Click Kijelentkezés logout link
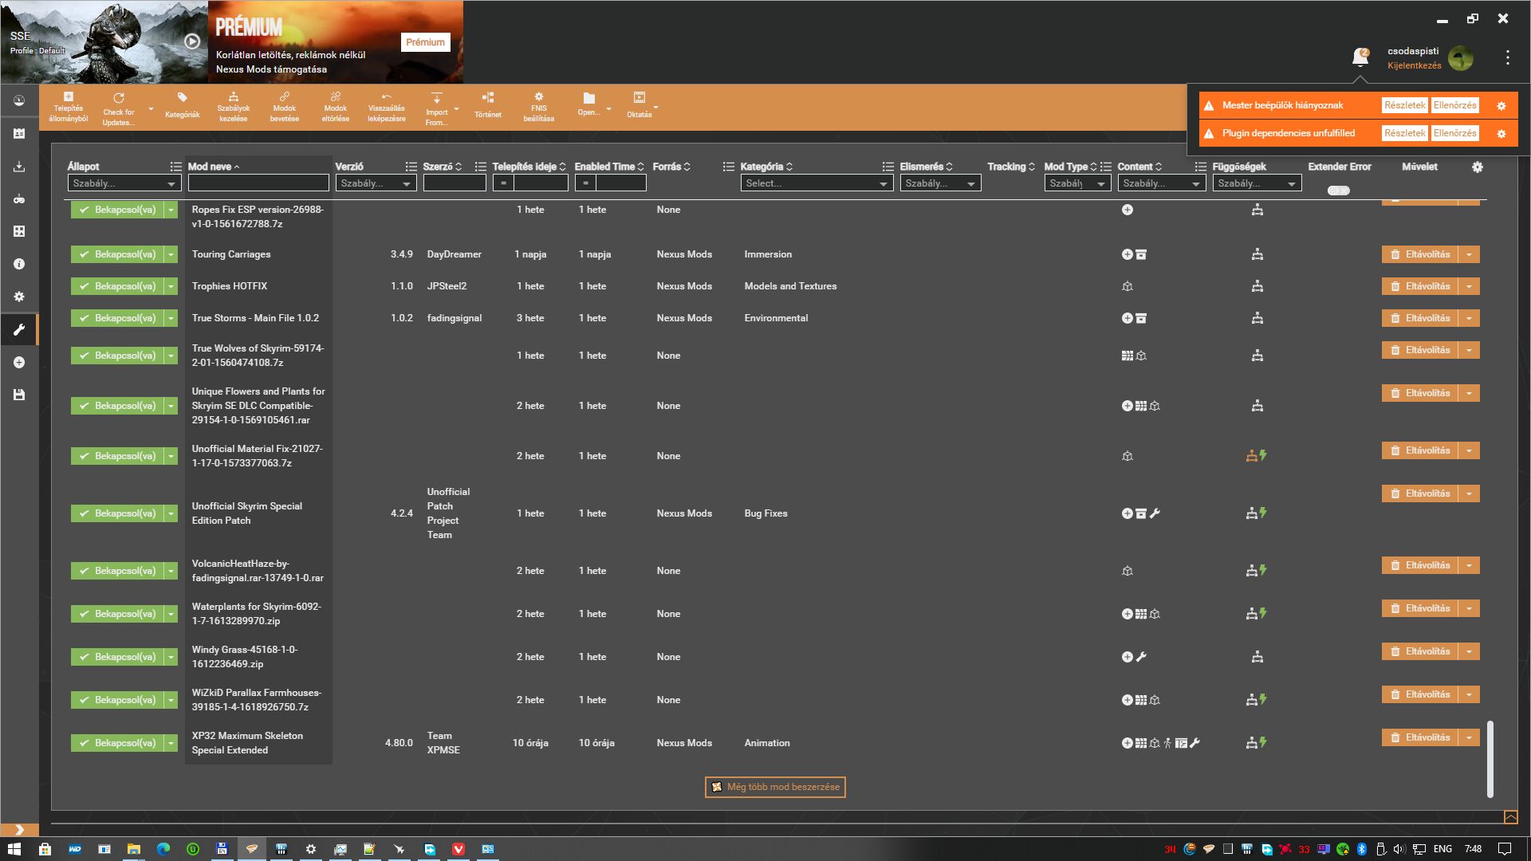 (1414, 65)
